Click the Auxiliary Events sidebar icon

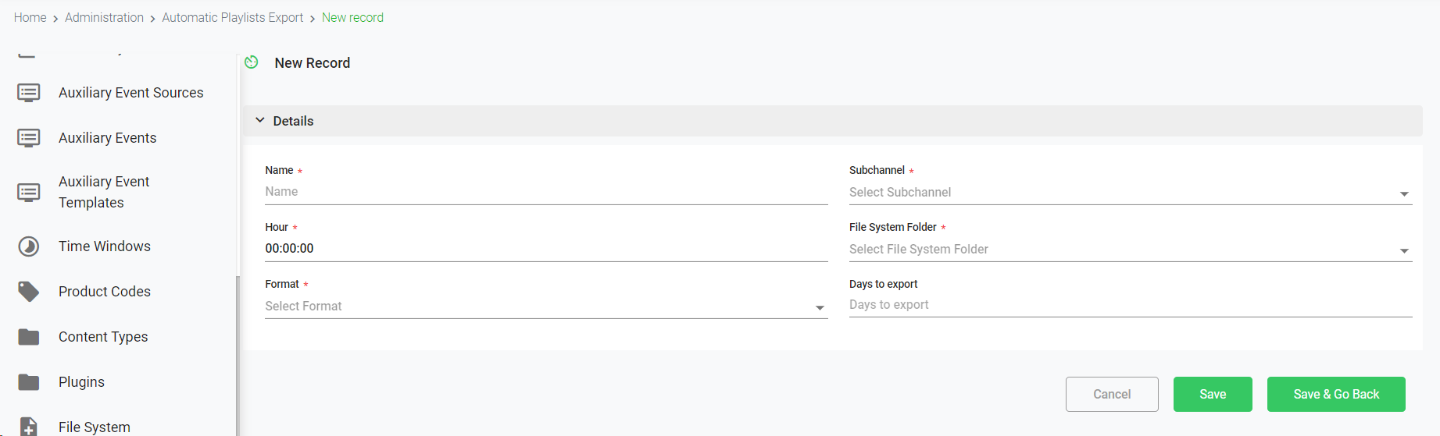(x=29, y=138)
